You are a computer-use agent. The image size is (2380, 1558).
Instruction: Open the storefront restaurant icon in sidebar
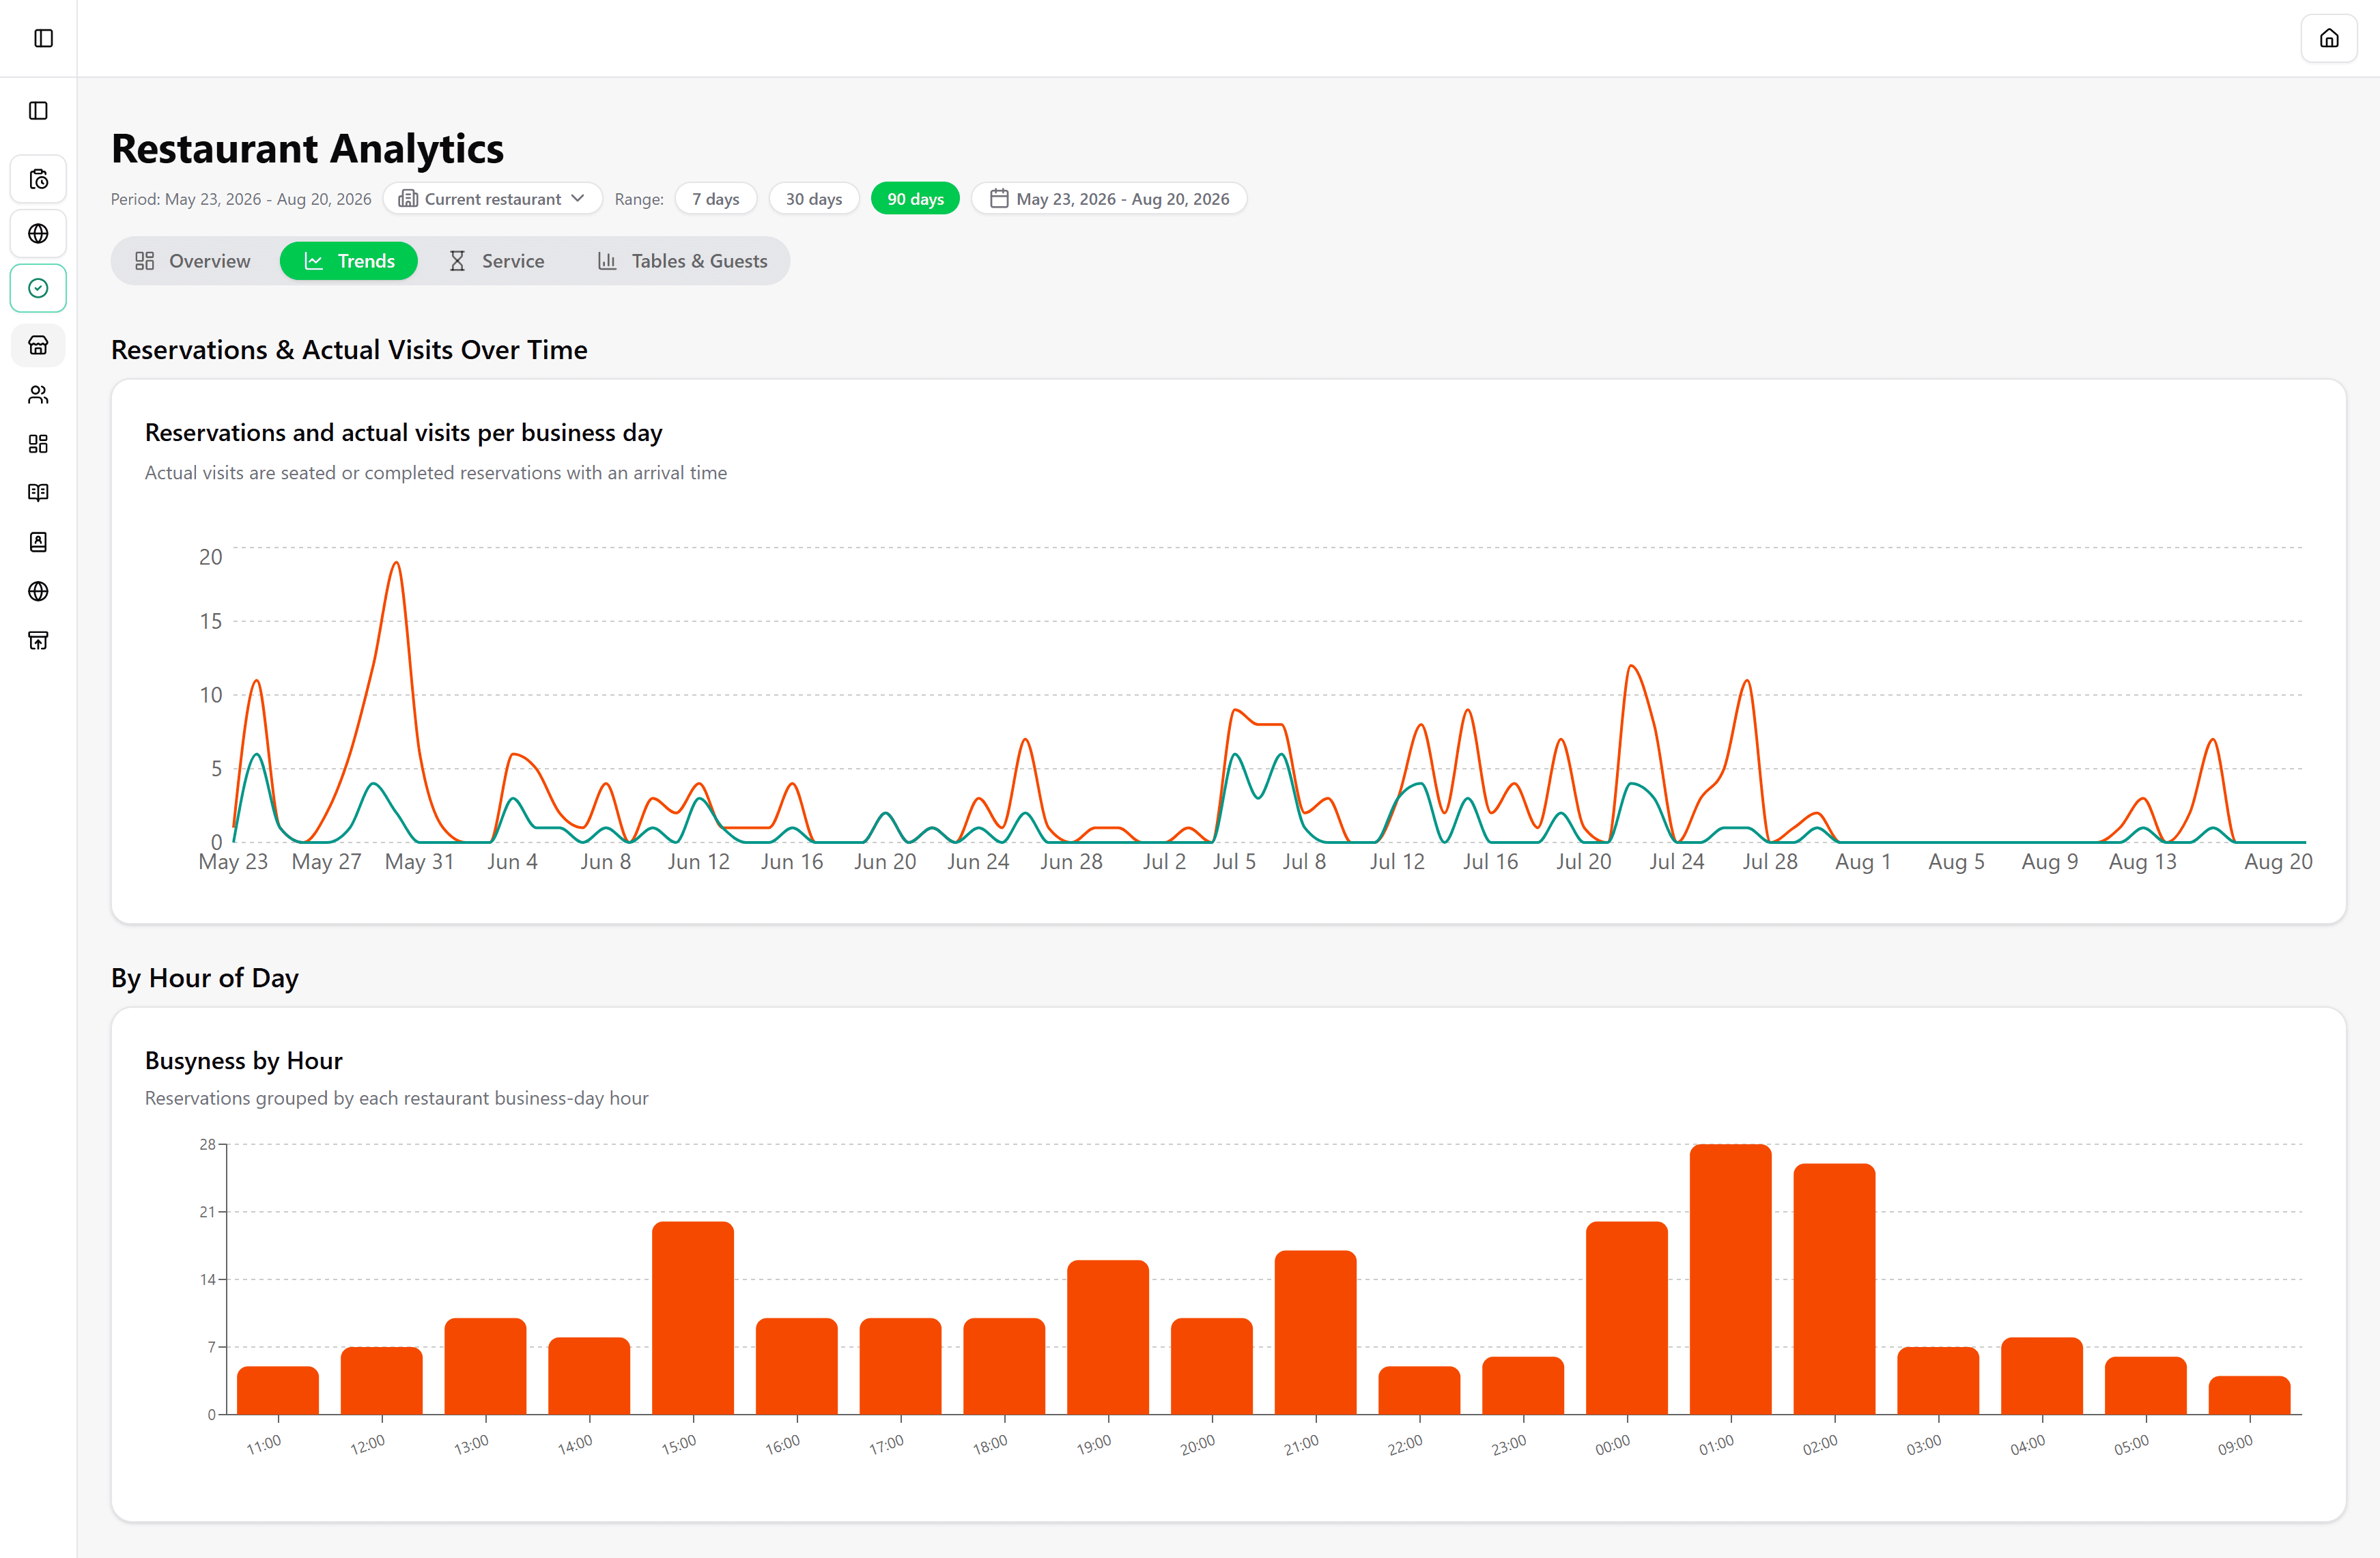[38, 345]
